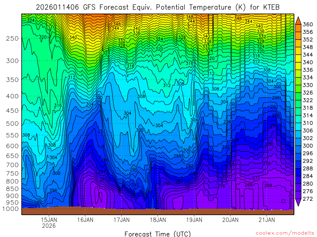
Task: Click the 350 pressure level axis label
Action: click(x=12, y=80)
